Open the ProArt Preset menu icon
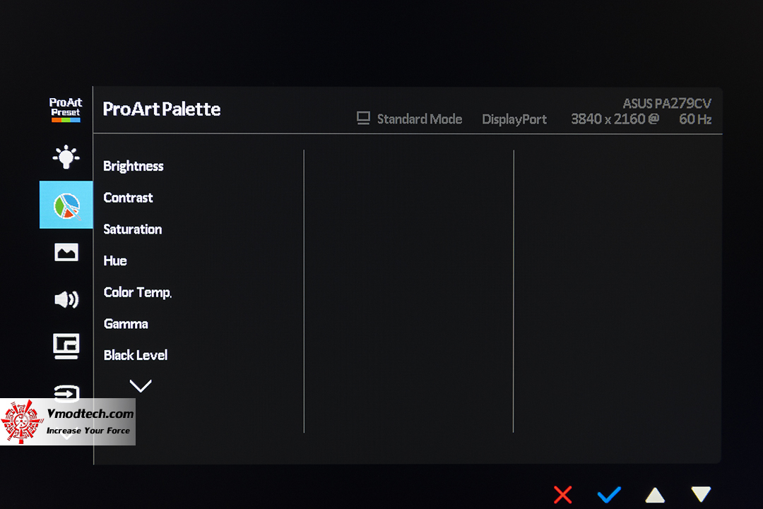The height and width of the screenshot is (509, 763). click(66, 110)
